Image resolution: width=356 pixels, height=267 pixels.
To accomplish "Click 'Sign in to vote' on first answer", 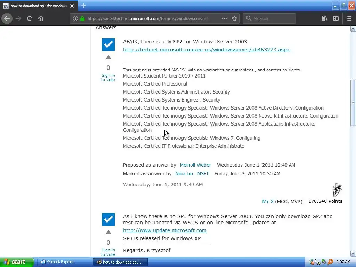I will click(x=108, y=78).
